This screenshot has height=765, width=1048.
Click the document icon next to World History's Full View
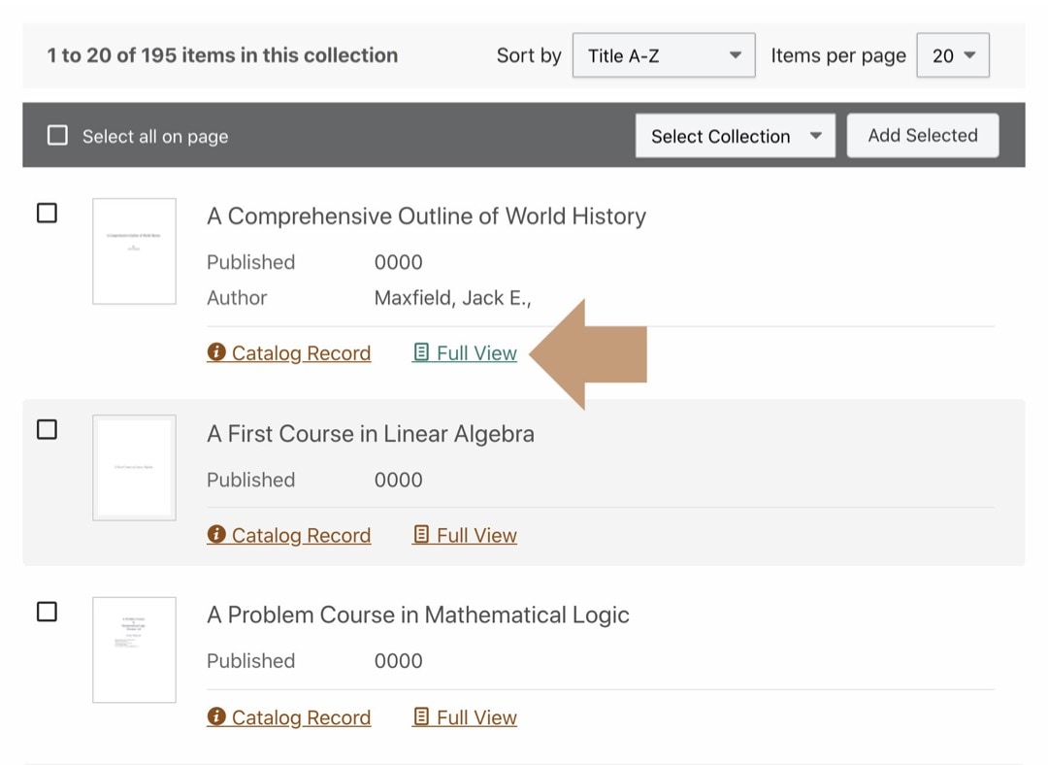click(x=421, y=352)
